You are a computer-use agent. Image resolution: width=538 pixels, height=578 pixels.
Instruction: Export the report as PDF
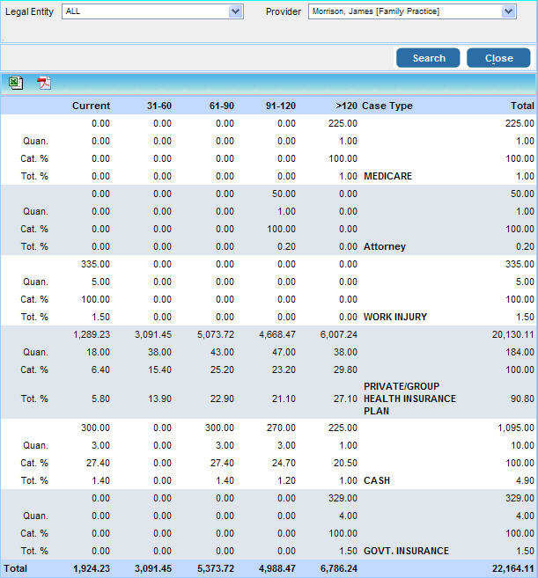tap(44, 83)
